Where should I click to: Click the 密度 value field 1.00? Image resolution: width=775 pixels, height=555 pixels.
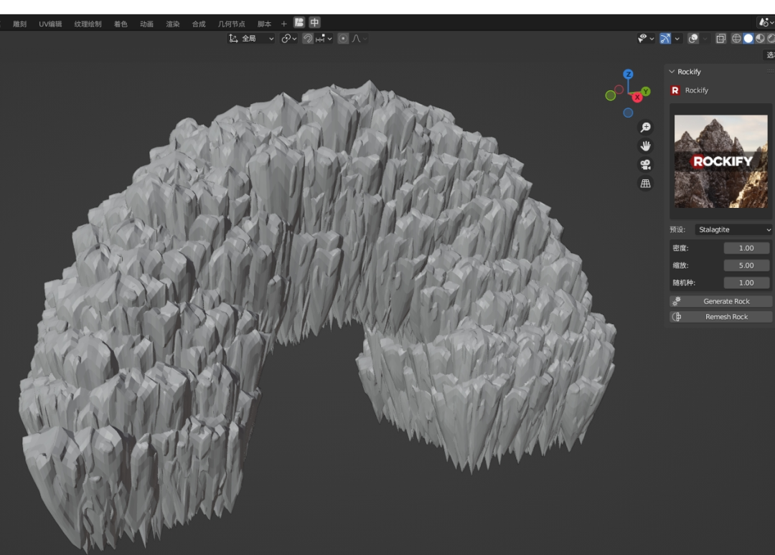pos(746,248)
